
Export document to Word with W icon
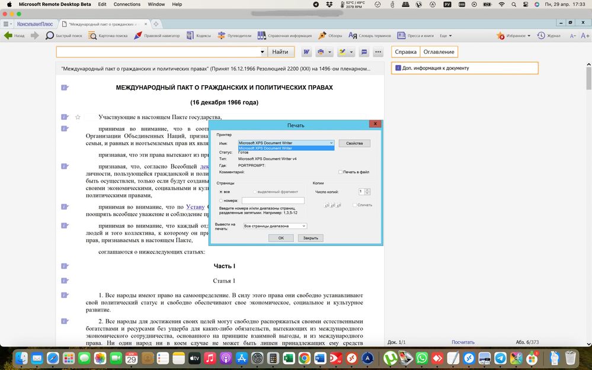click(x=306, y=52)
